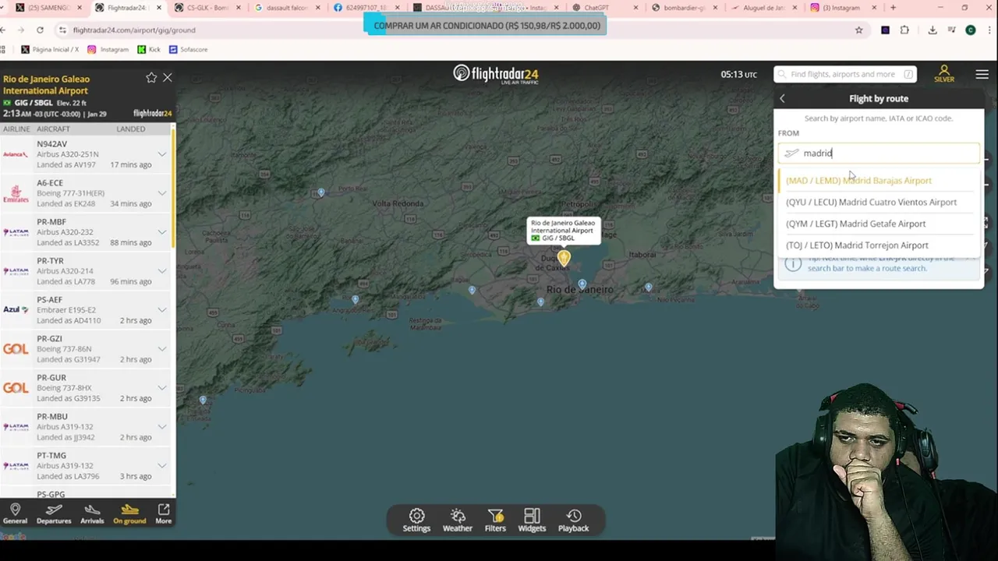Click the Flightradar24 logo
The height and width of the screenshot is (561, 998).
(x=496, y=74)
